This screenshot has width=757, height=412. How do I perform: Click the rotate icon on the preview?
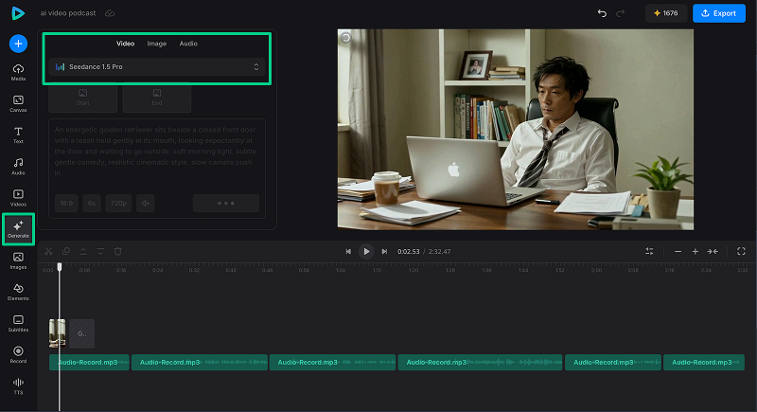[345, 38]
